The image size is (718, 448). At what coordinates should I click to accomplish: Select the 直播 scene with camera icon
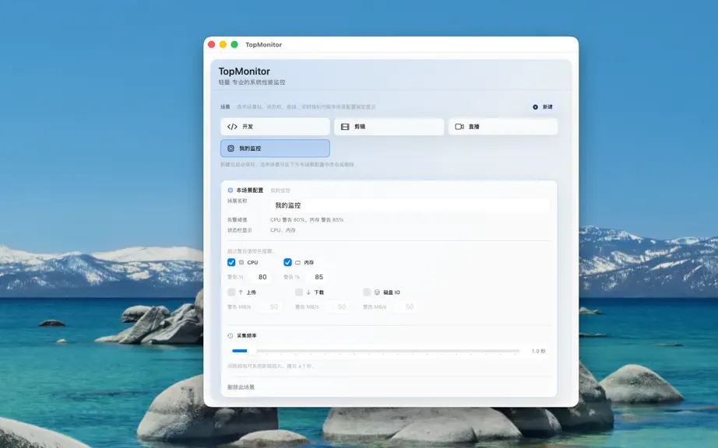[x=503, y=127]
